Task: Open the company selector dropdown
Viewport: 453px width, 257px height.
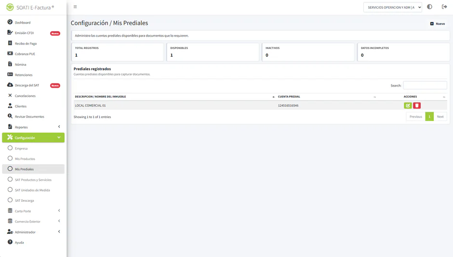Action: 393,7
